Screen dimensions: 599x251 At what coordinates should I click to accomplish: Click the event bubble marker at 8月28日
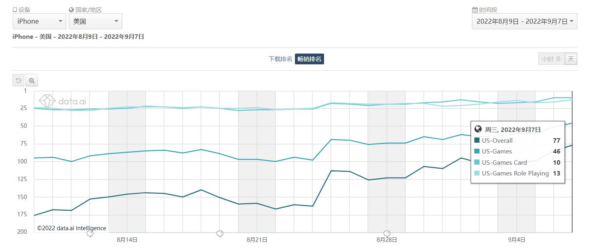coord(387,233)
